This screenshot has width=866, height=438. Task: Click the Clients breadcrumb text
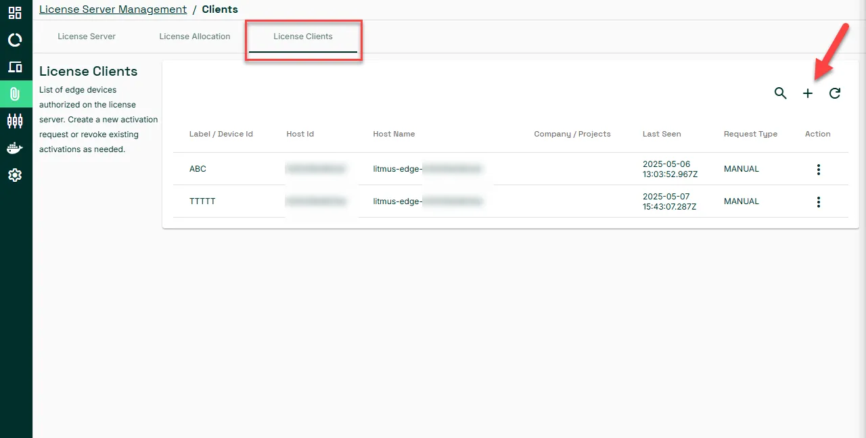point(220,9)
